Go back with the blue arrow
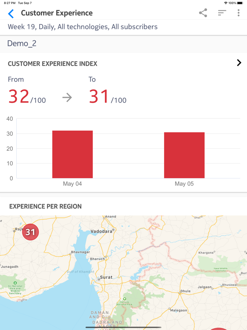This screenshot has height=330, width=247. pyautogui.click(x=11, y=13)
